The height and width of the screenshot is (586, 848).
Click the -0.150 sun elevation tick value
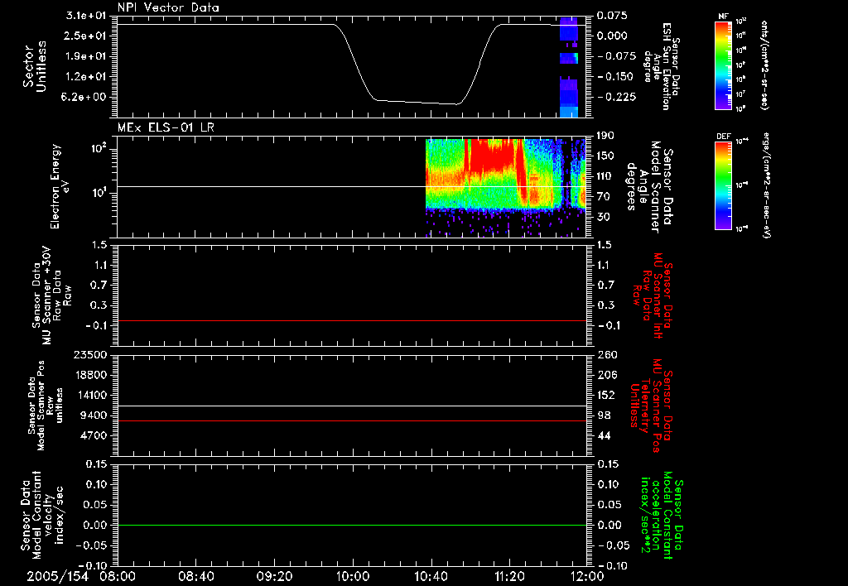pyautogui.click(x=616, y=76)
